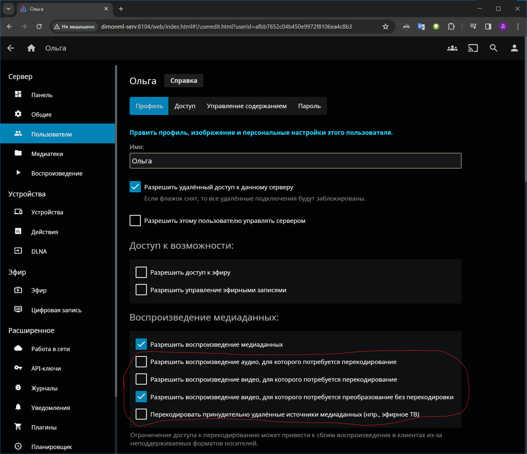The image size is (527, 454).
Task: Click the Имя text field
Action: point(295,161)
